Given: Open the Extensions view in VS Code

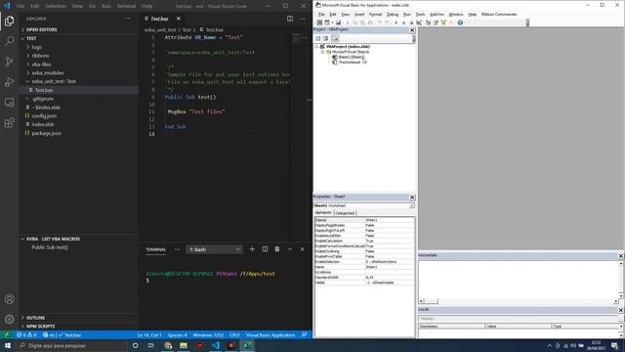Looking at the screenshot, I should 9,122.
